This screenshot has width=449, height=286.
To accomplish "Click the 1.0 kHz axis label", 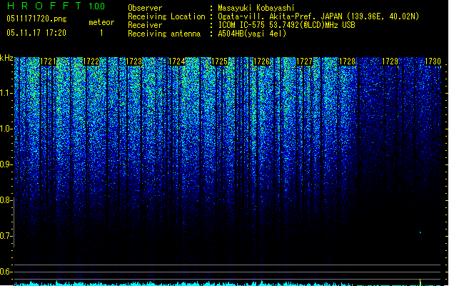I will pyautogui.click(x=6, y=129).
